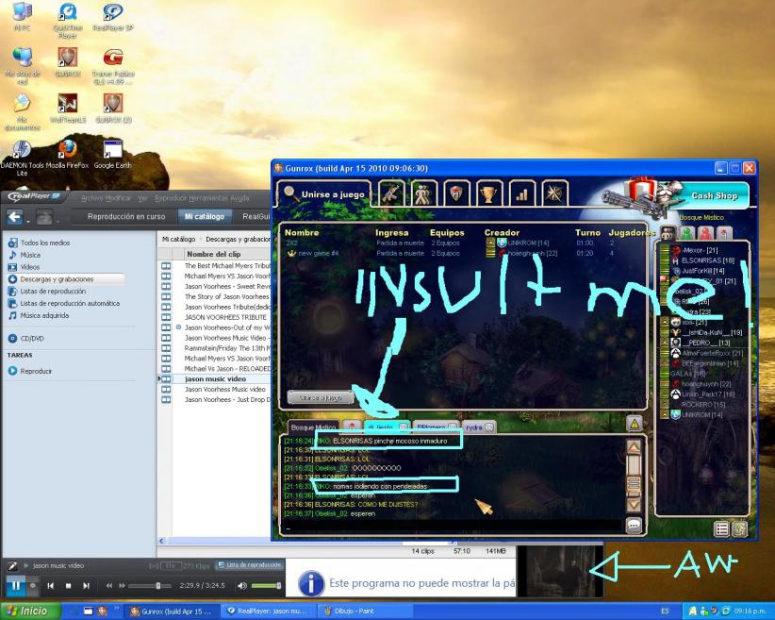Click the two-soldiers team icon tab

[x=424, y=193]
